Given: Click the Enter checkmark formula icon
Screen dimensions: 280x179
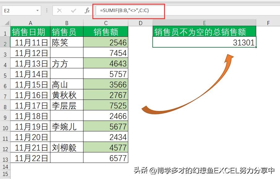Looking at the screenshot, I should click(x=74, y=11).
